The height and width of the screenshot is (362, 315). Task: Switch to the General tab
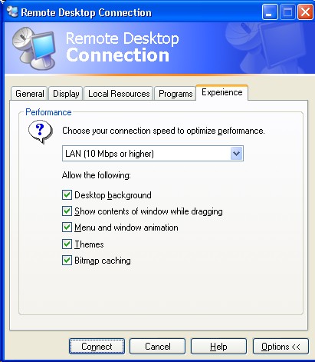pos(29,94)
